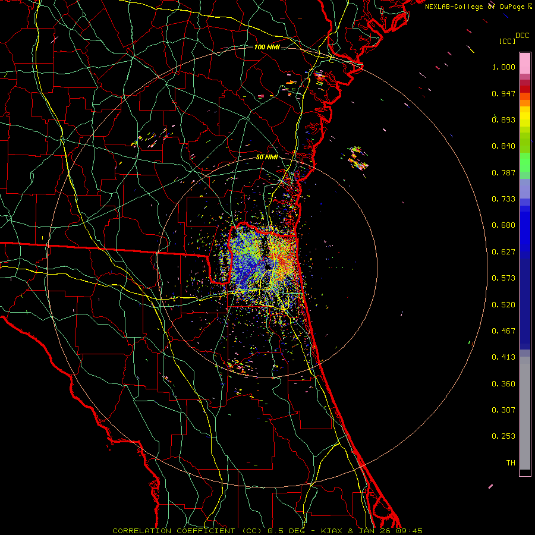This screenshot has width=535, height=535.
Task: Select the 0.467 scale value
Action: pyautogui.click(x=503, y=331)
